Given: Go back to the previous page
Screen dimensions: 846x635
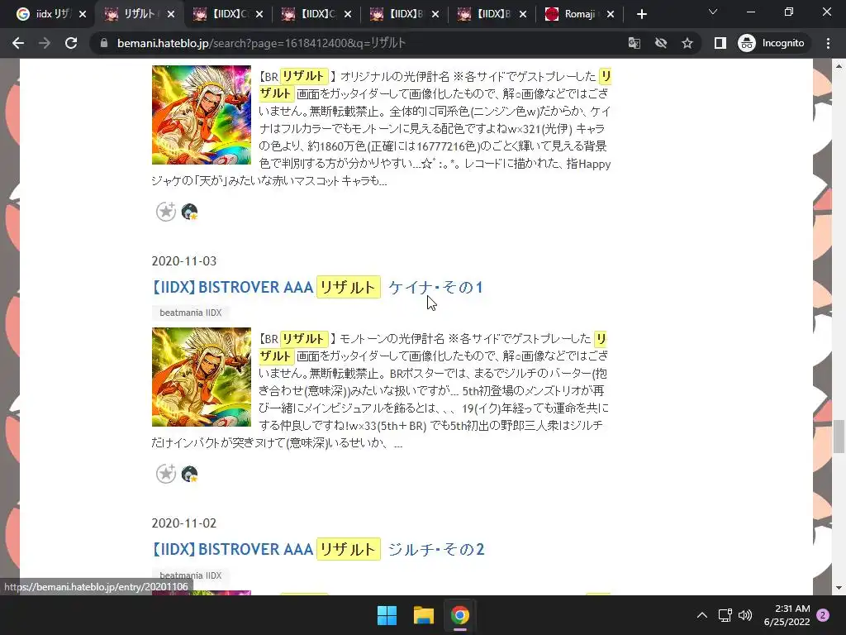Looking at the screenshot, I should 18,43.
